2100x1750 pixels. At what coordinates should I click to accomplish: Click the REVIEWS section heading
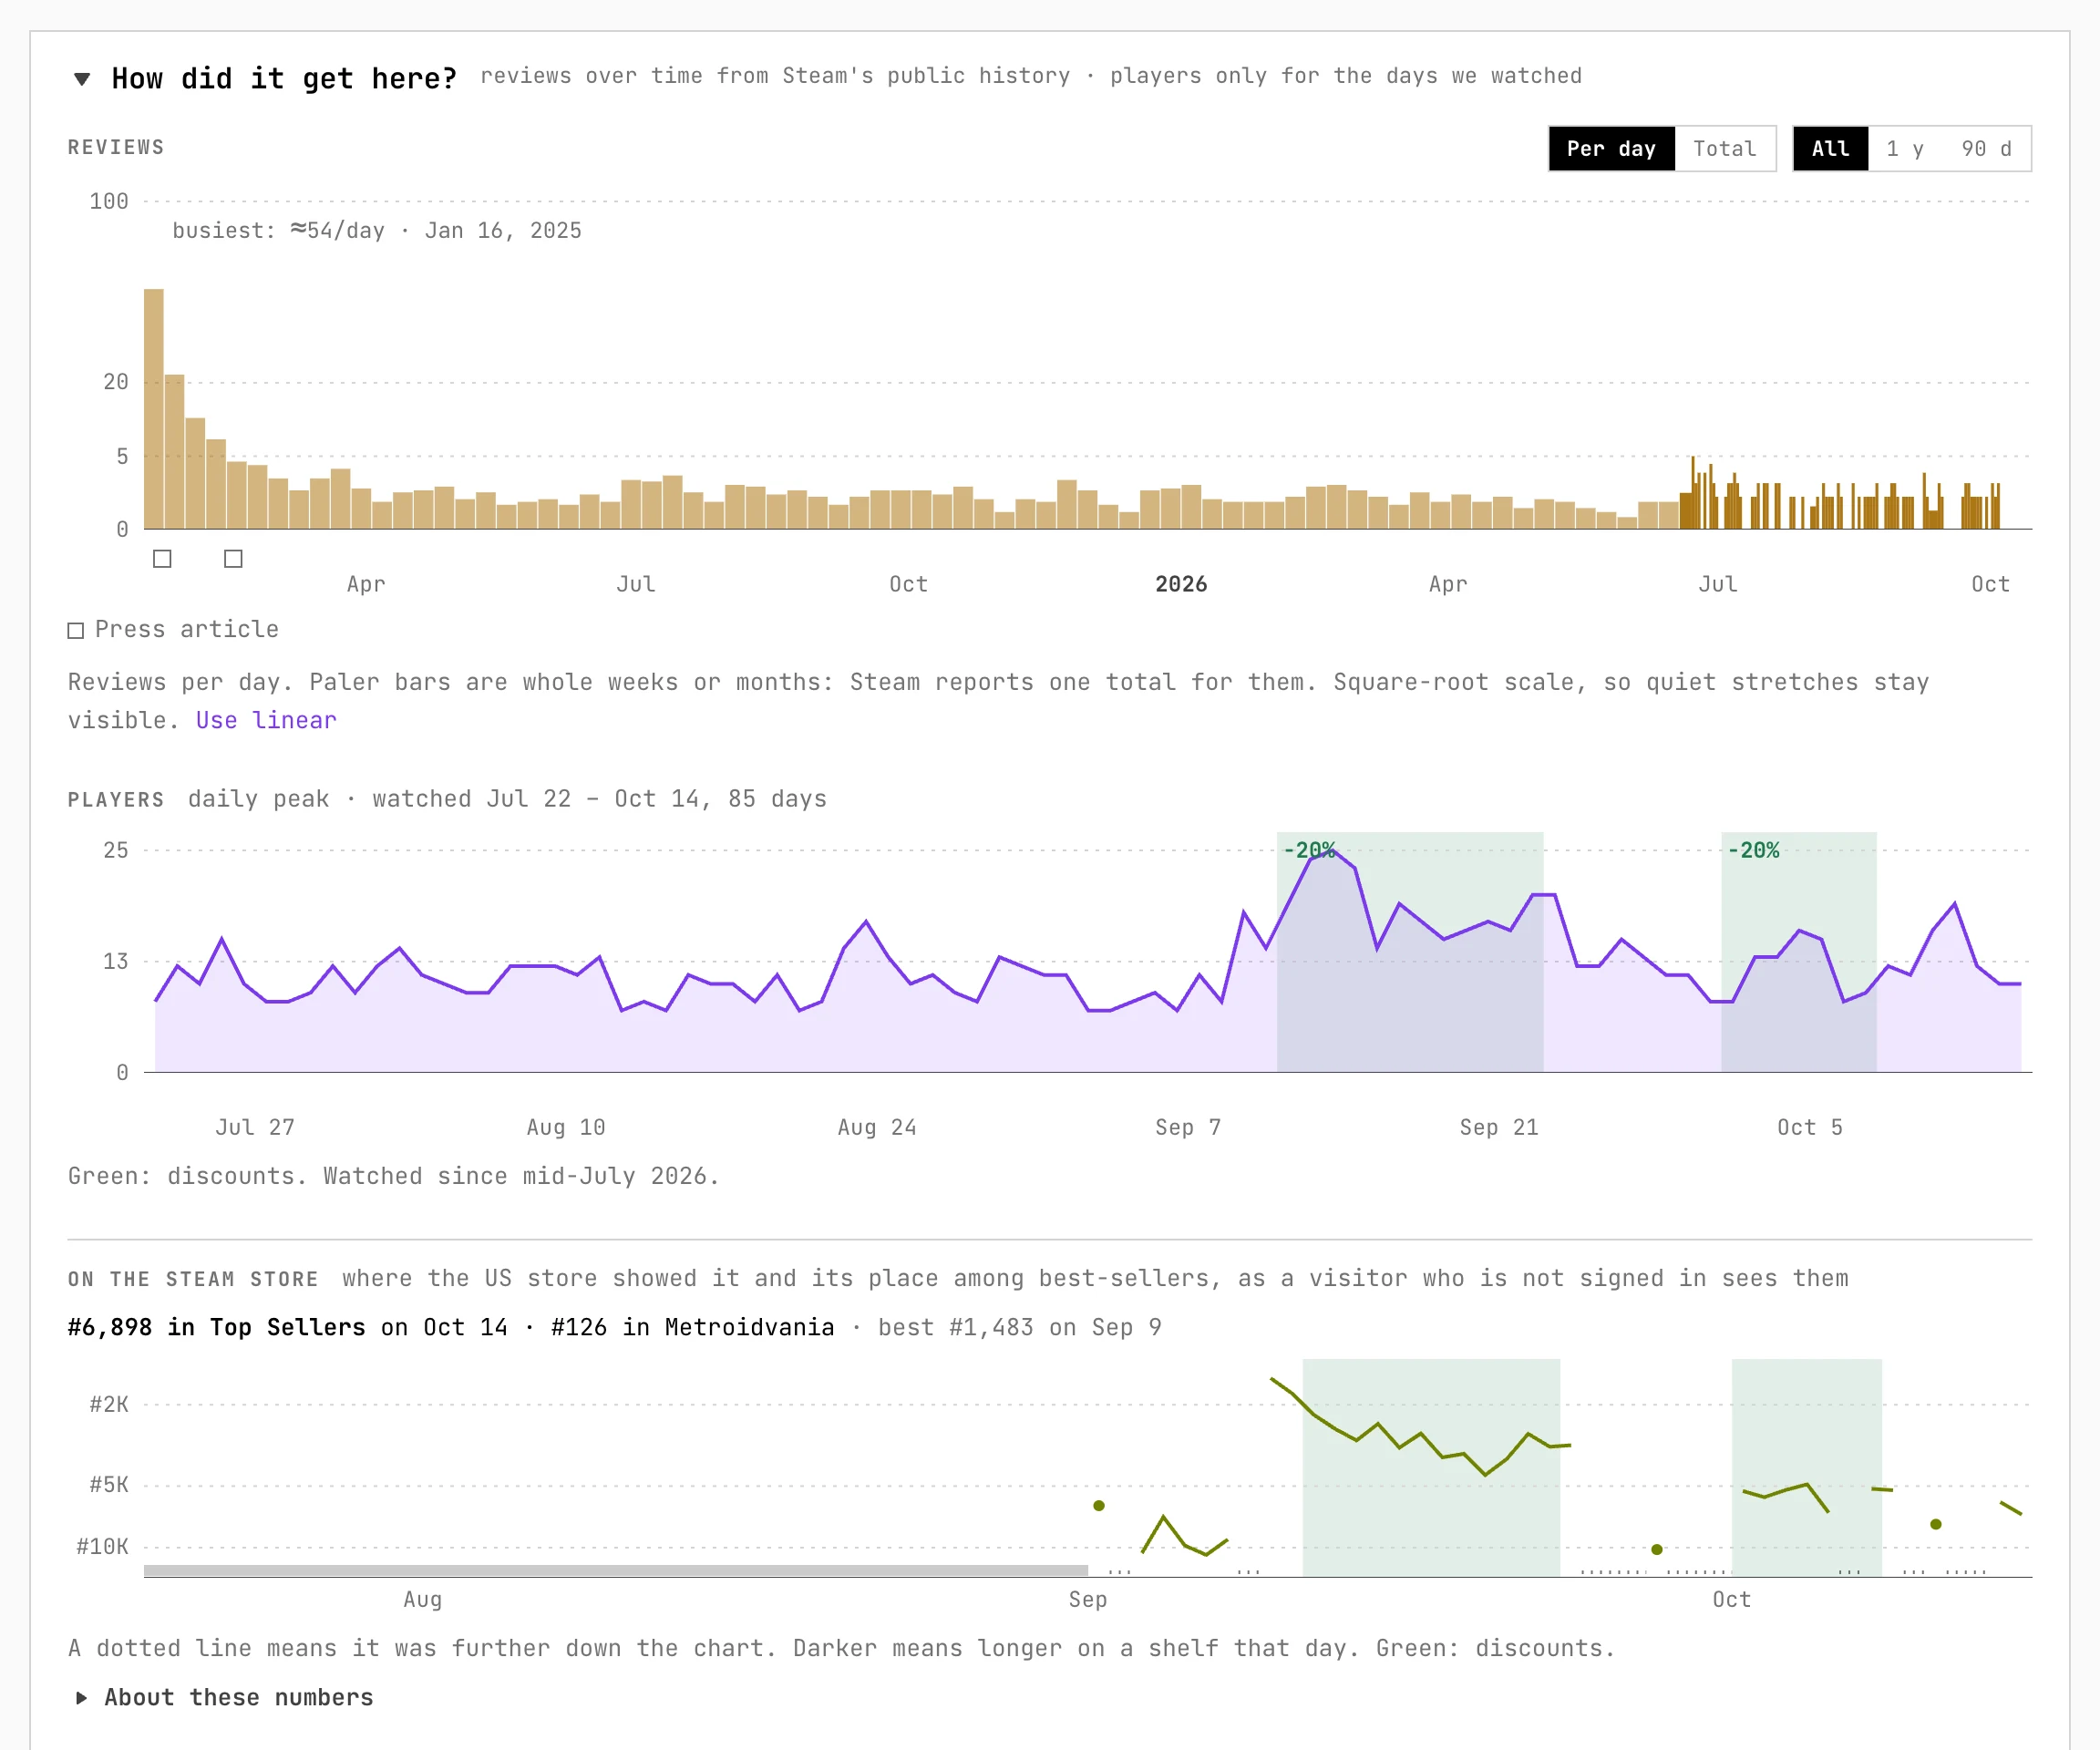116,147
